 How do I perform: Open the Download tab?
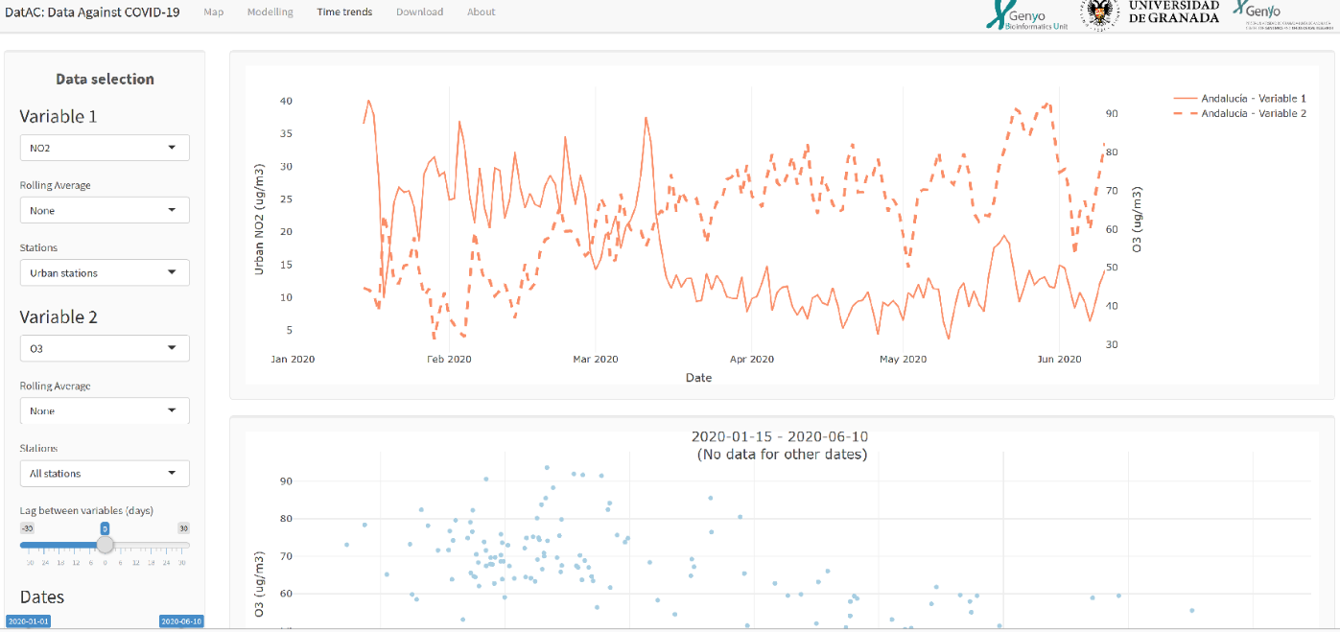(x=419, y=12)
